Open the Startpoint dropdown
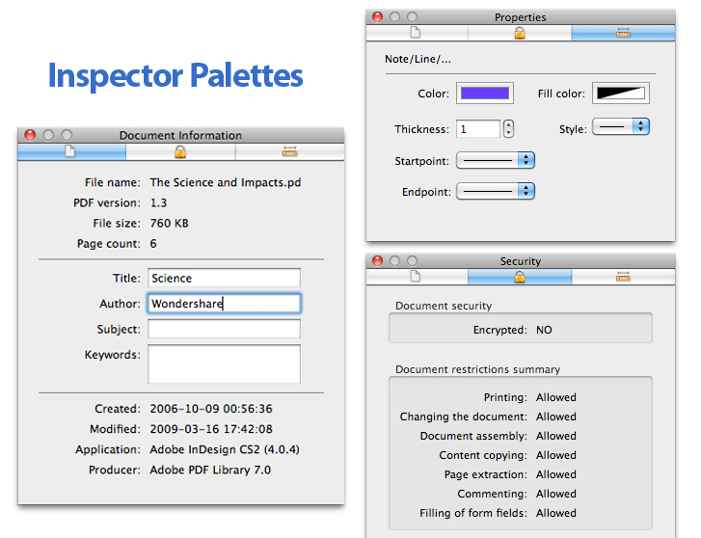The height and width of the screenshot is (538, 701). (495, 160)
